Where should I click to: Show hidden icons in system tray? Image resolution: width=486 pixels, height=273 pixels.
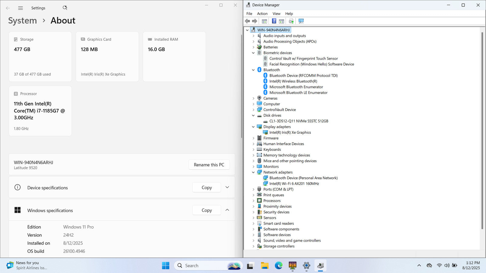click(x=419, y=265)
